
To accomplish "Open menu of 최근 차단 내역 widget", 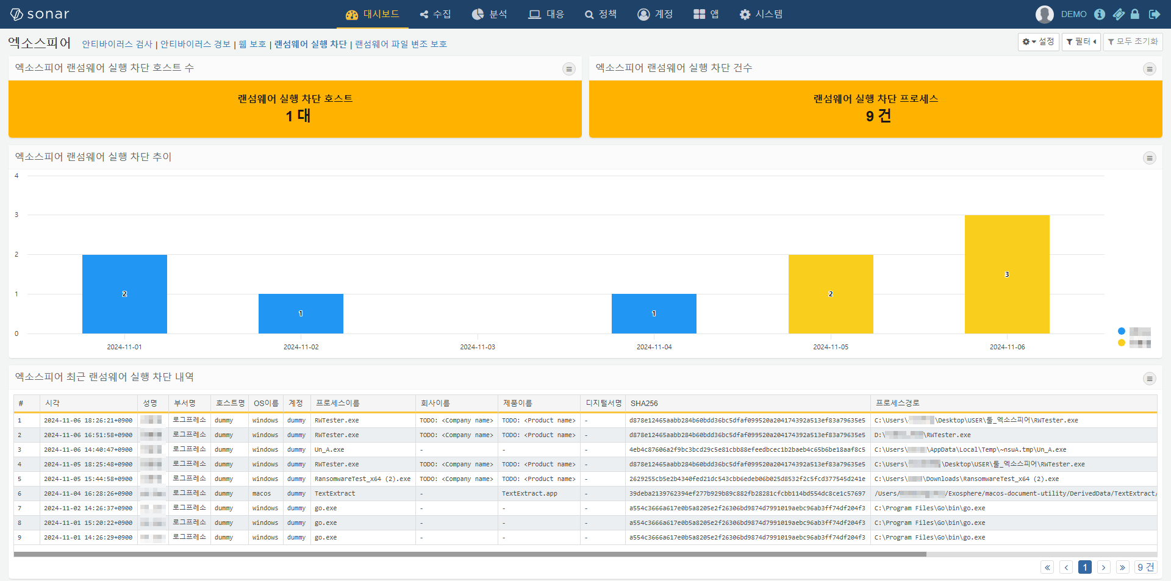I will 1150,379.
